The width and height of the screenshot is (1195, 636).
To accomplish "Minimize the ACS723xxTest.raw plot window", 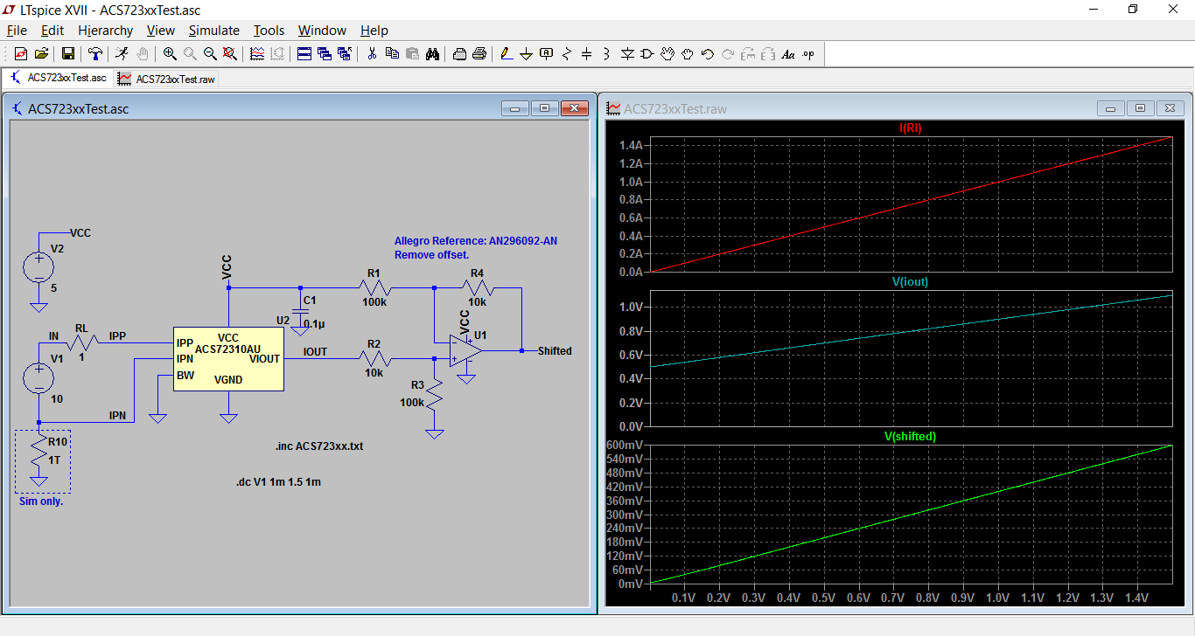I will click(x=1111, y=108).
